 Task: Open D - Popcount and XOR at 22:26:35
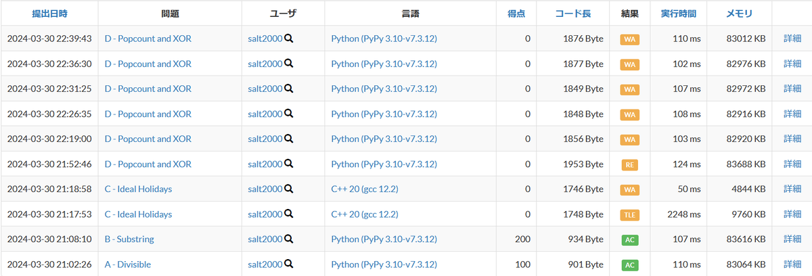(x=148, y=114)
